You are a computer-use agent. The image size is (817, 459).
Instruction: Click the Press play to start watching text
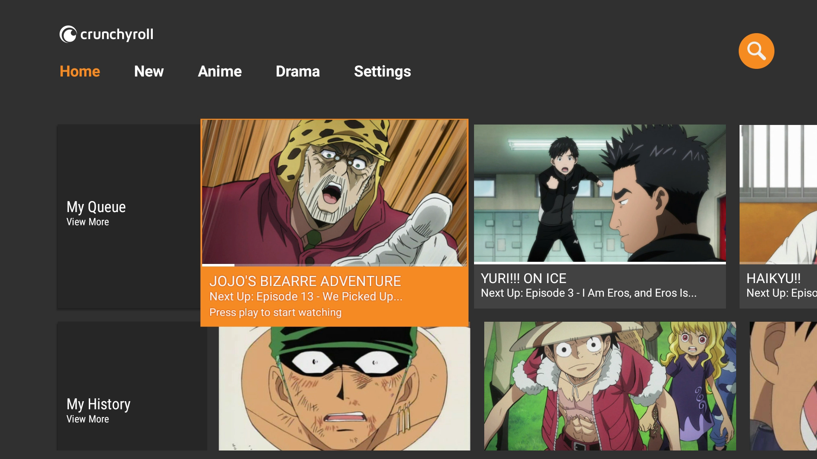coord(275,313)
